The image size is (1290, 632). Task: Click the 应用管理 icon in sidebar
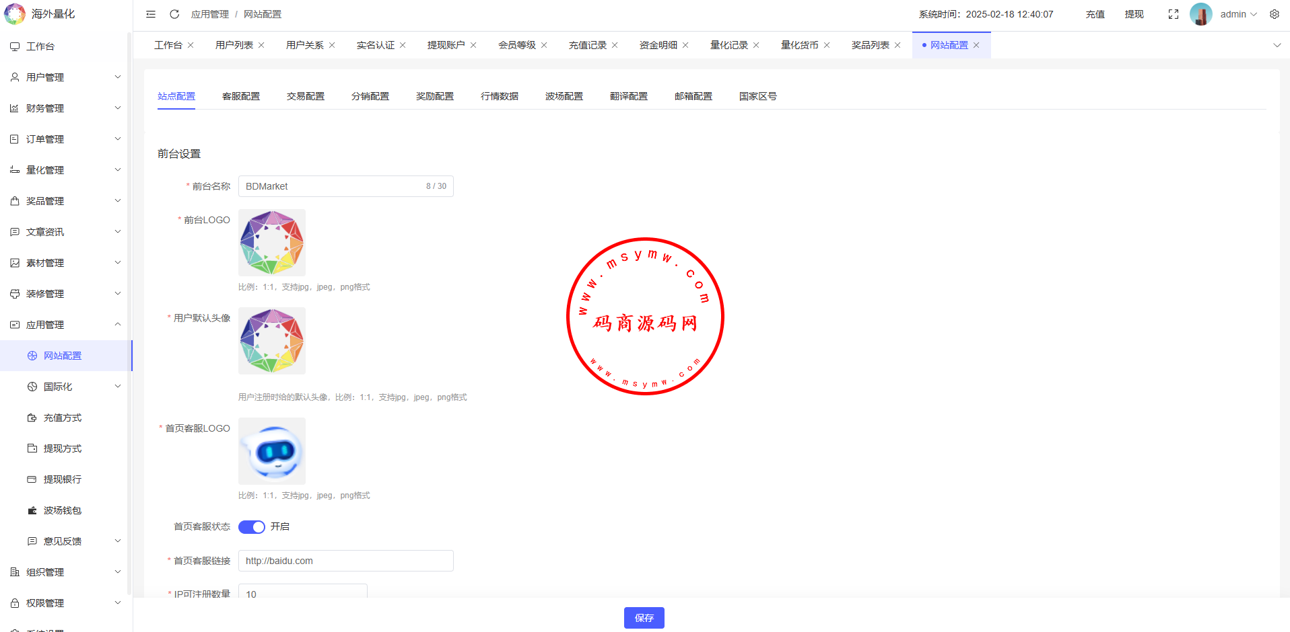(15, 325)
